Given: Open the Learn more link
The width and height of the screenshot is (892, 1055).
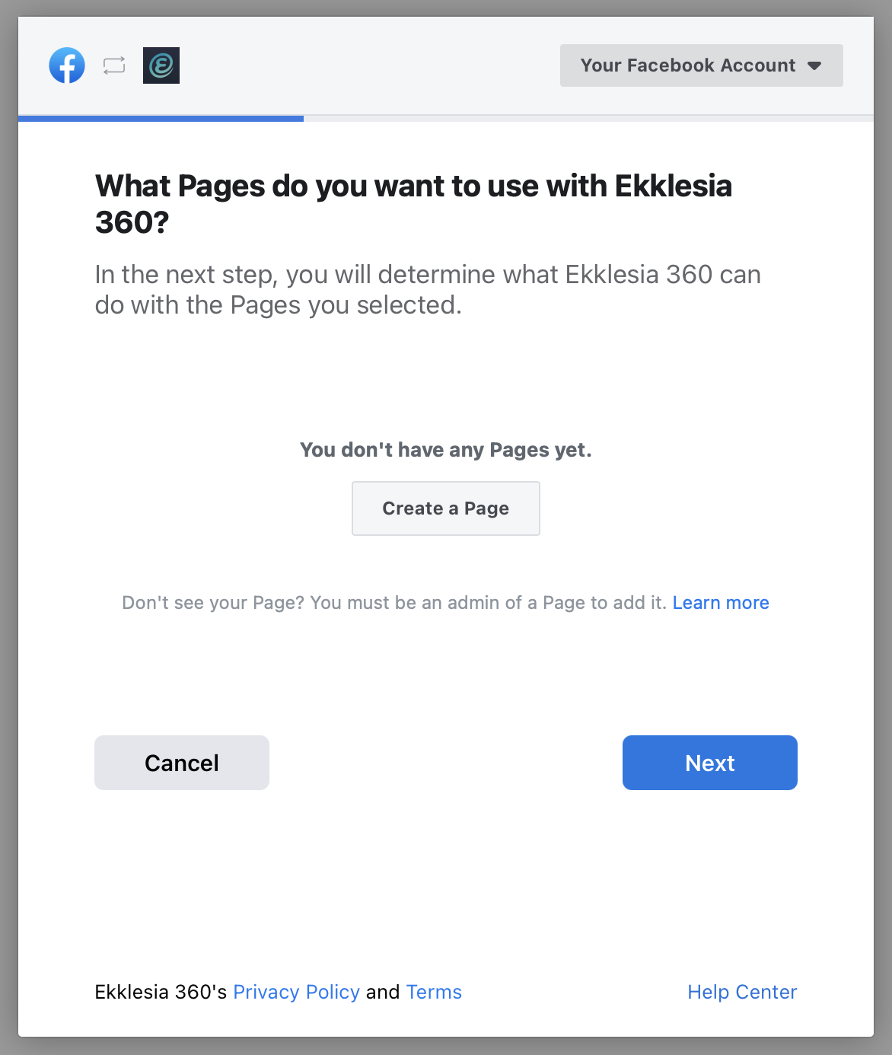Looking at the screenshot, I should [720, 603].
